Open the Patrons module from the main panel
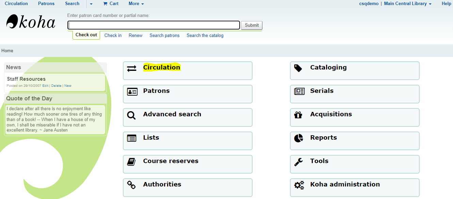Screen dimensions: 453x199 point(188,94)
